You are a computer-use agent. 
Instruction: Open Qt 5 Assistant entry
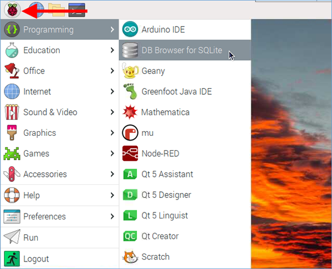click(185, 174)
